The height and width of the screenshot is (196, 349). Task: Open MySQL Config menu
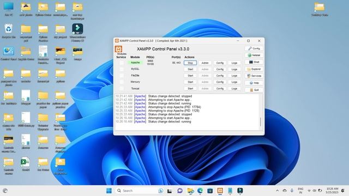220,69
